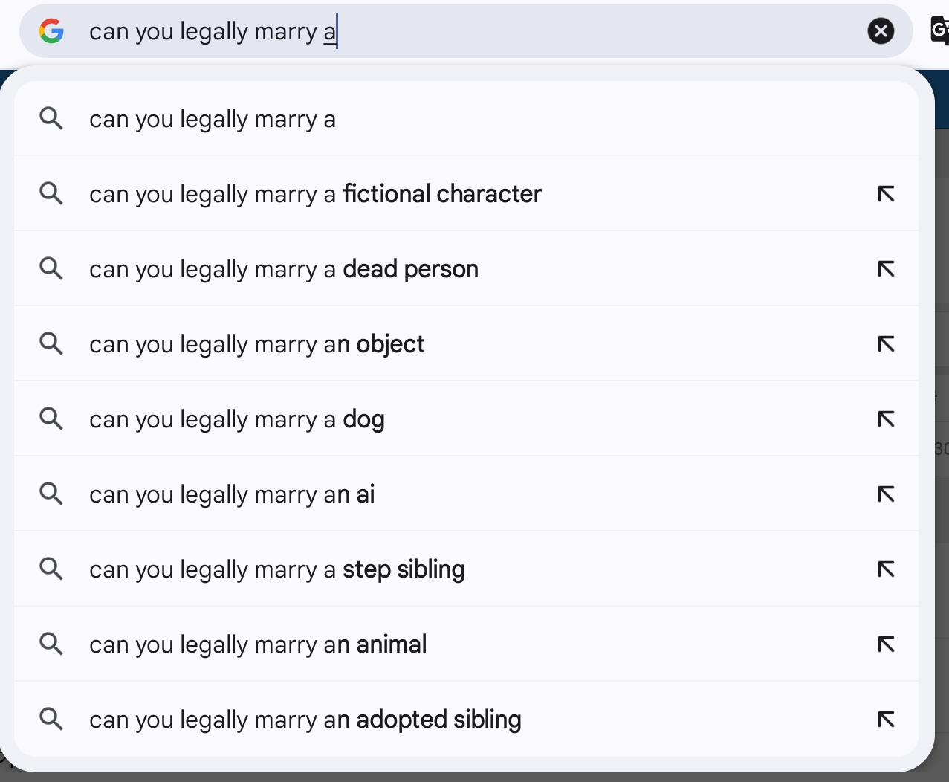Clear the search box with X icon
Screen dimensions: 949x782
coord(881,30)
